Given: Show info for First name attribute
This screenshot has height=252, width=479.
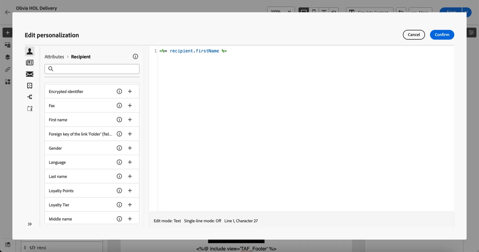Looking at the screenshot, I should pos(119,120).
